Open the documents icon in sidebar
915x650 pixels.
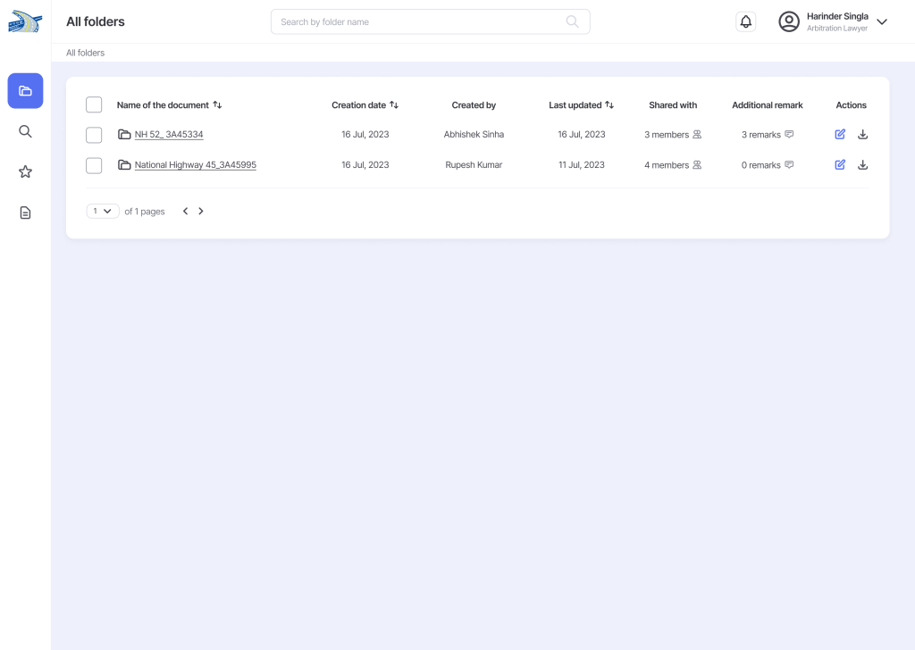[25, 212]
